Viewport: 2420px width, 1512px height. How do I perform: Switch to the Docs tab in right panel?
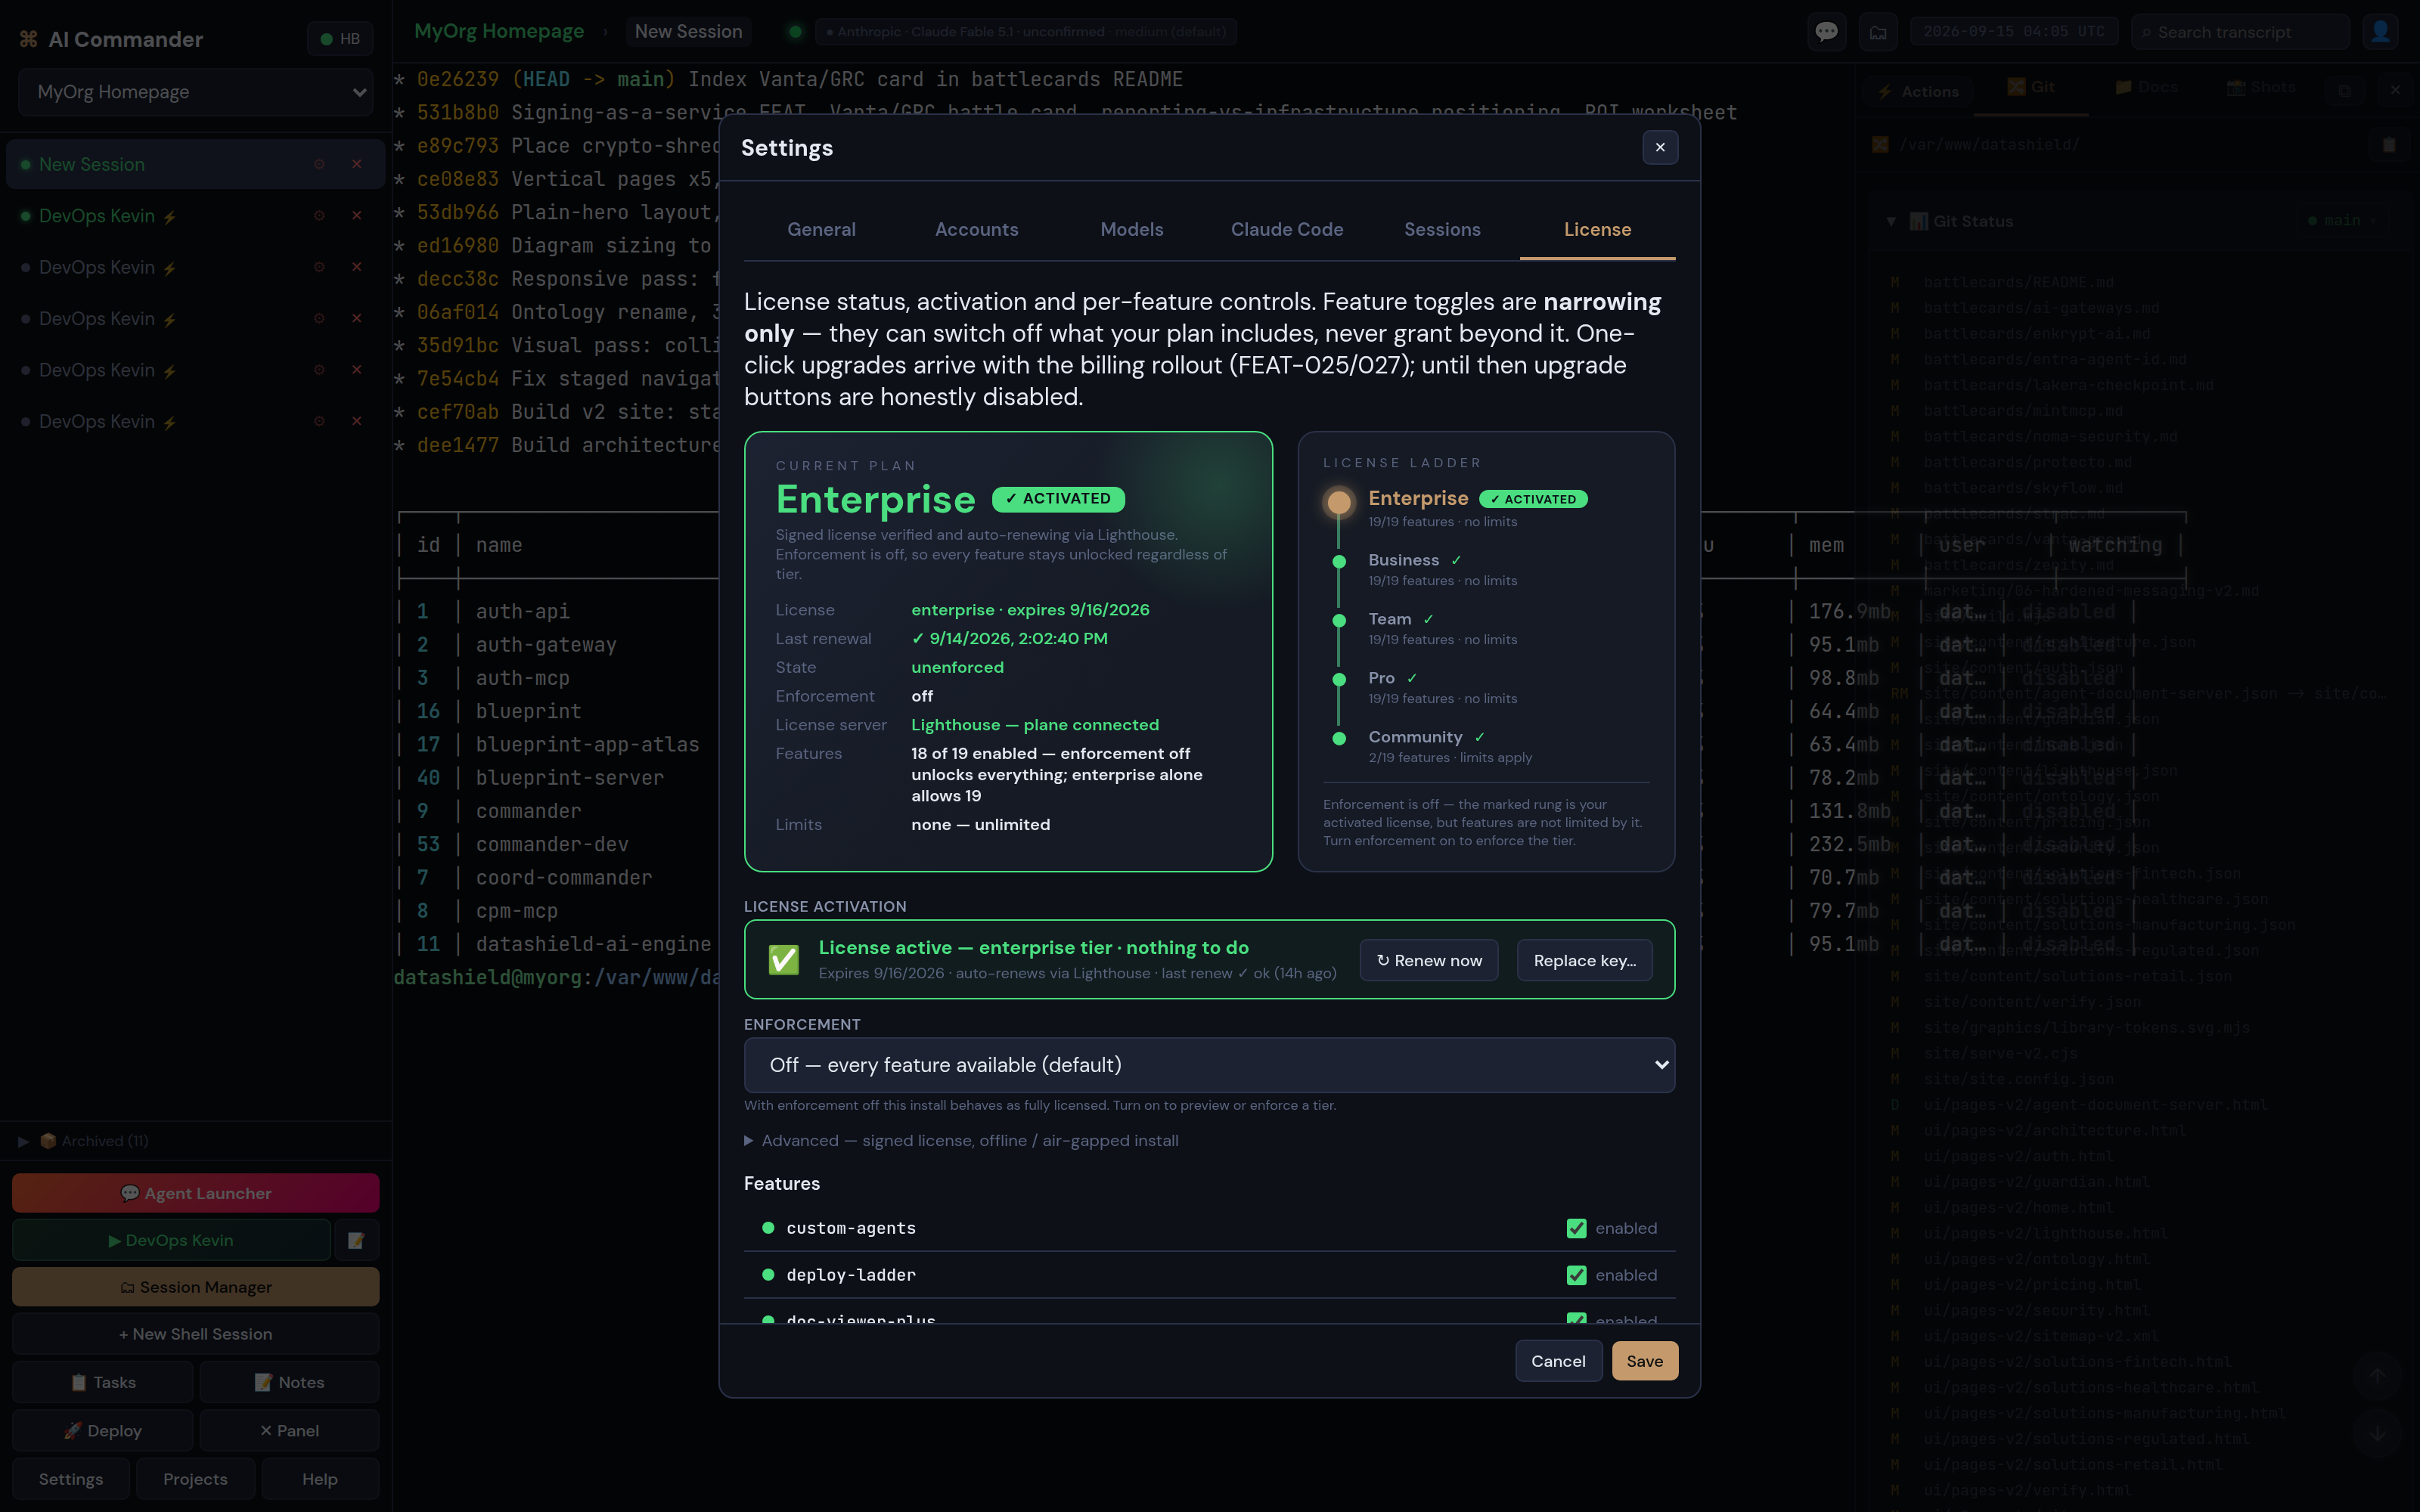(x=2146, y=87)
